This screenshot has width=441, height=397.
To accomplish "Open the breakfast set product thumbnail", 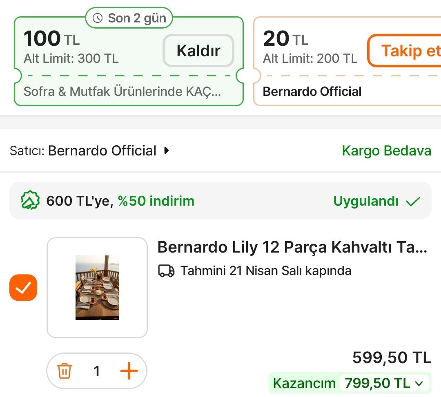I will click(97, 288).
